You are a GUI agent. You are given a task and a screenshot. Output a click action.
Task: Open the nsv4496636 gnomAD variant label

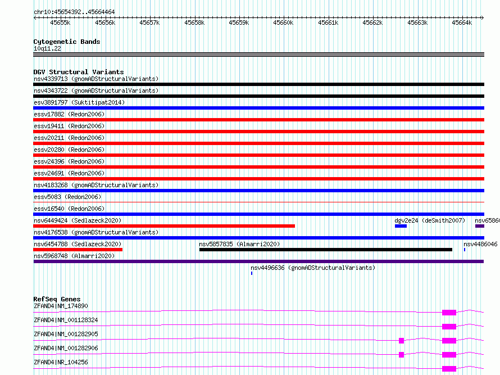point(313,268)
